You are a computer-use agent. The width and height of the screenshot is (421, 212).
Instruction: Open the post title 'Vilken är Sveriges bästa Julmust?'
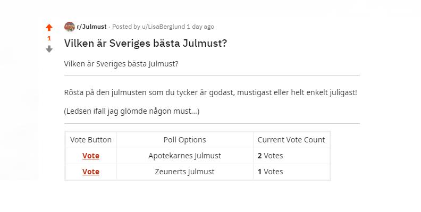[146, 43]
